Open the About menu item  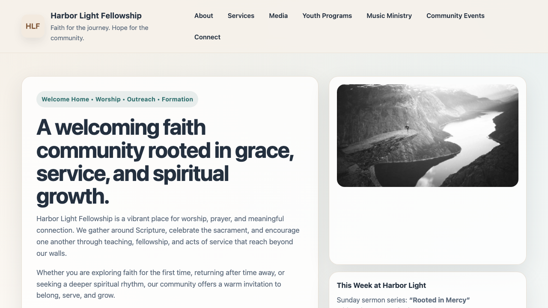203,16
